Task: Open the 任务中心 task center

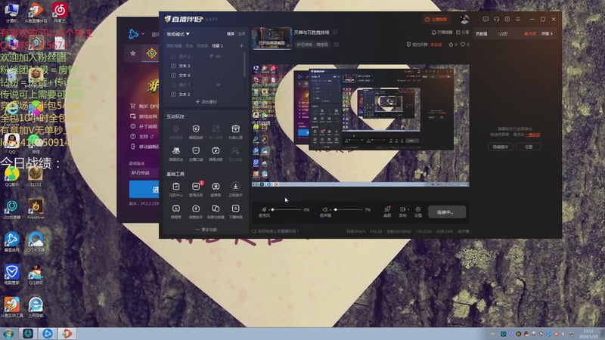Action: click(176, 190)
